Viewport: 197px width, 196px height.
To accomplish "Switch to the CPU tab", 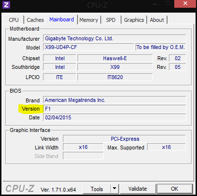I will 14,20.
